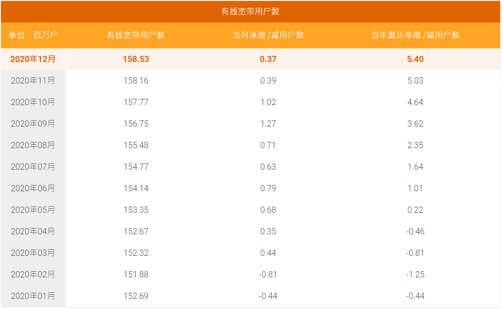Click the 2020年02月 row label
502x309 pixels.
point(33,274)
